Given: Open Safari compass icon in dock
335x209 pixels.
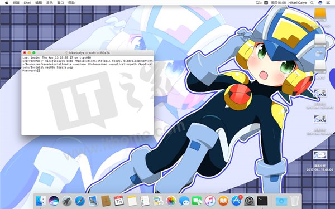Looking at the screenshot, I should pyautogui.click(x=80, y=201).
